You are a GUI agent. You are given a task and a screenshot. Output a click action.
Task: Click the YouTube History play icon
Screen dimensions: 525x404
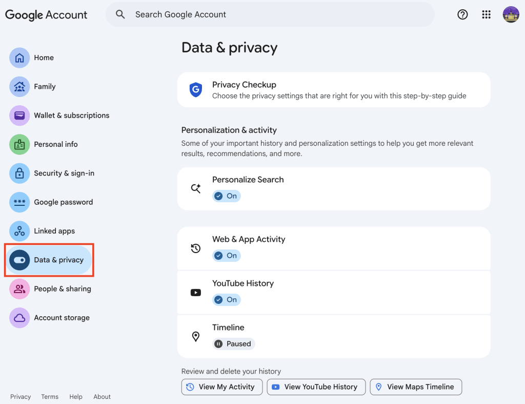click(x=196, y=293)
